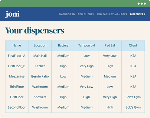This screenshot has width=150, height=118.
Task: Click Washroom location in SecondFloor row
Action: pos(40,107)
